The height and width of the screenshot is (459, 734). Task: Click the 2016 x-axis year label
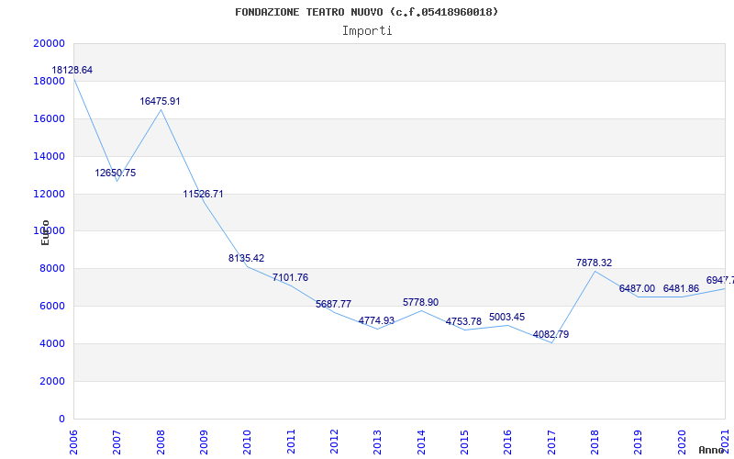pyautogui.click(x=508, y=442)
